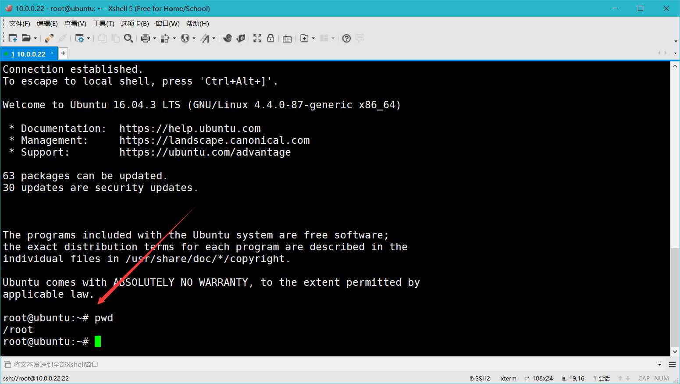Click the color scheme icon
This screenshot has width=680, height=384.
tap(165, 39)
